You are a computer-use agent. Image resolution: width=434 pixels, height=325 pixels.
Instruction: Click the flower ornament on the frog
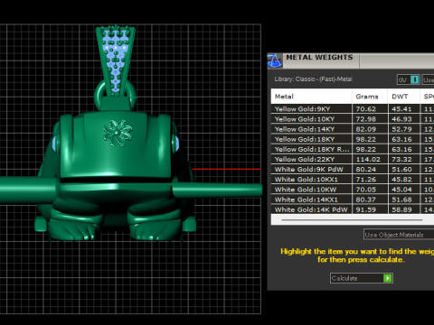(118, 133)
